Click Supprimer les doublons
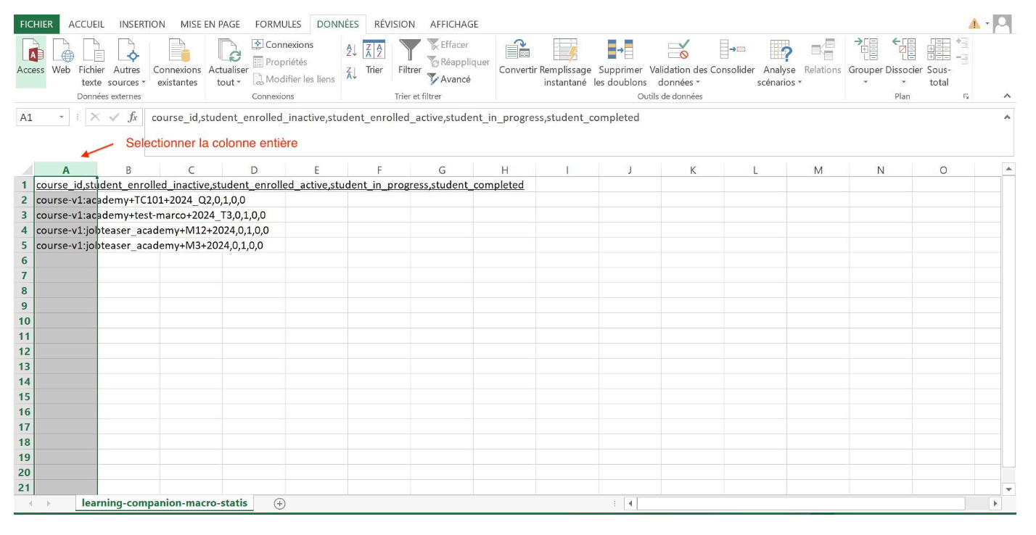This screenshot has height=535, width=1036. click(x=620, y=62)
